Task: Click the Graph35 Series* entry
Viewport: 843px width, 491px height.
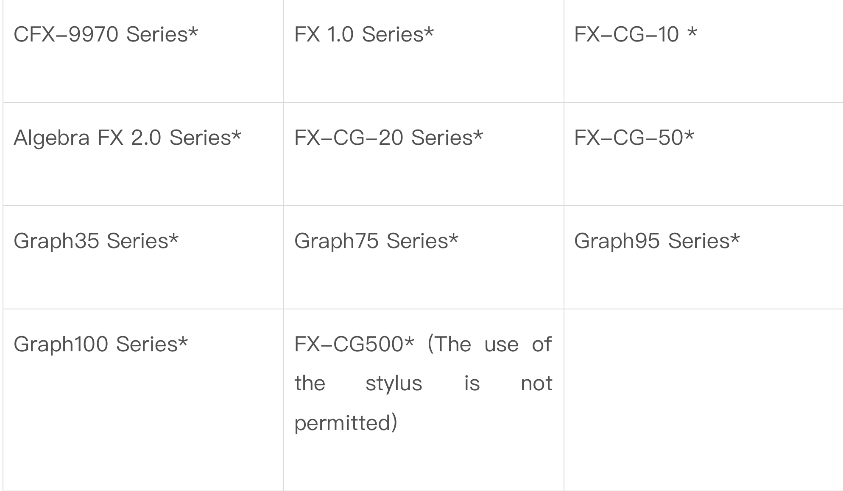Action: [96, 241]
